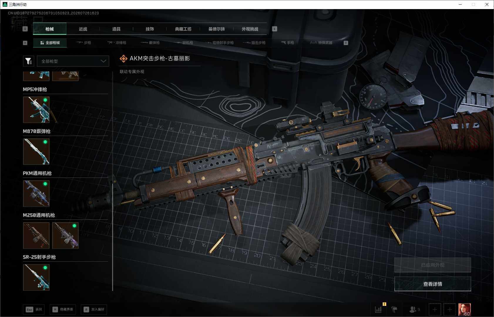The height and width of the screenshot is (317, 494).
Task: Click the Esc 返回 back button
Action: (34, 309)
